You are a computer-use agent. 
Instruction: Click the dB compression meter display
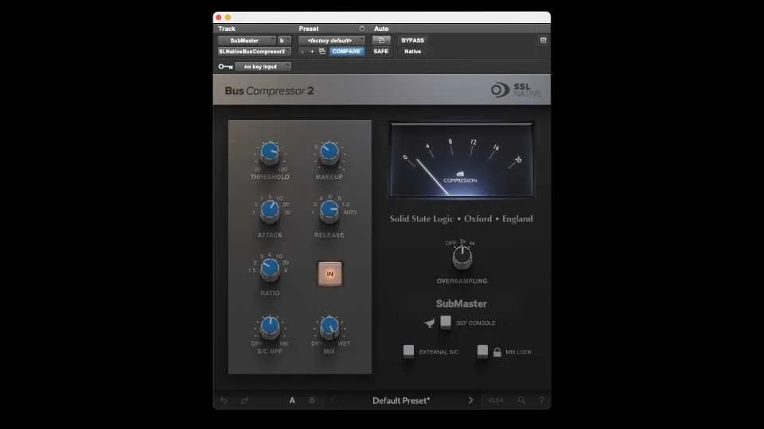coord(461,160)
